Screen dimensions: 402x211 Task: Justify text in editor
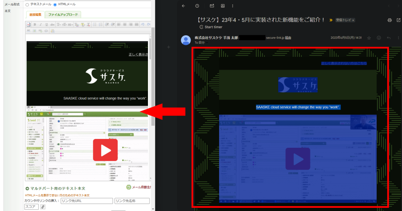[137, 24]
